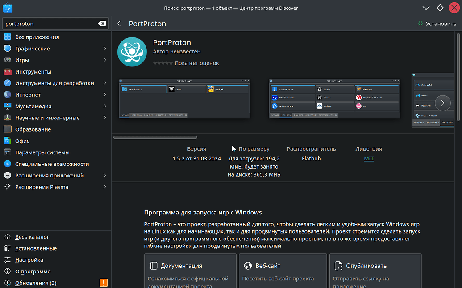Click the heading Программа для запуска игр с Windows

203,212
